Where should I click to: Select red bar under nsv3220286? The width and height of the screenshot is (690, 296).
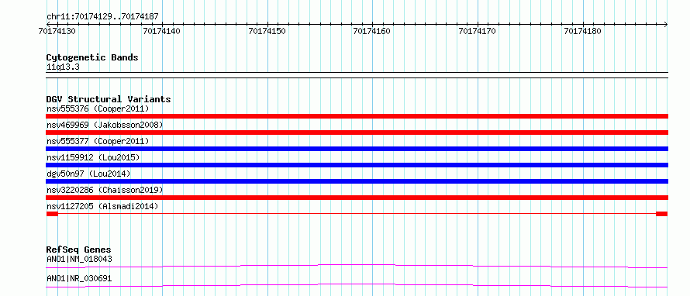coord(357,198)
